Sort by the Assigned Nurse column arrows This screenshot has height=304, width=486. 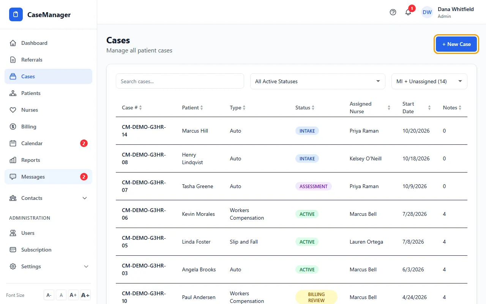pos(389,108)
